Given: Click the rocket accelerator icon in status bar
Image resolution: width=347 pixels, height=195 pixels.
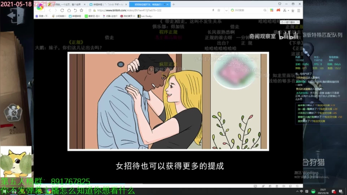Looking at the screenshot, I should point(263,186).
